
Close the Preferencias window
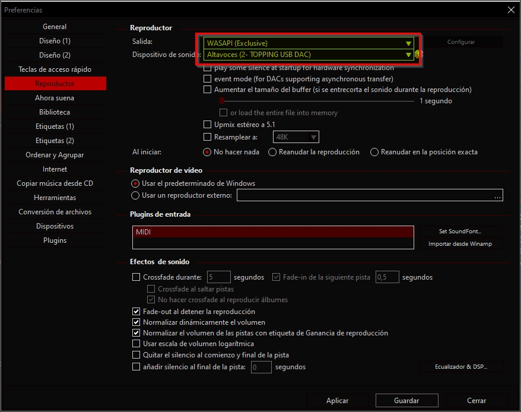pyautogui.click(x=511, y=10)
